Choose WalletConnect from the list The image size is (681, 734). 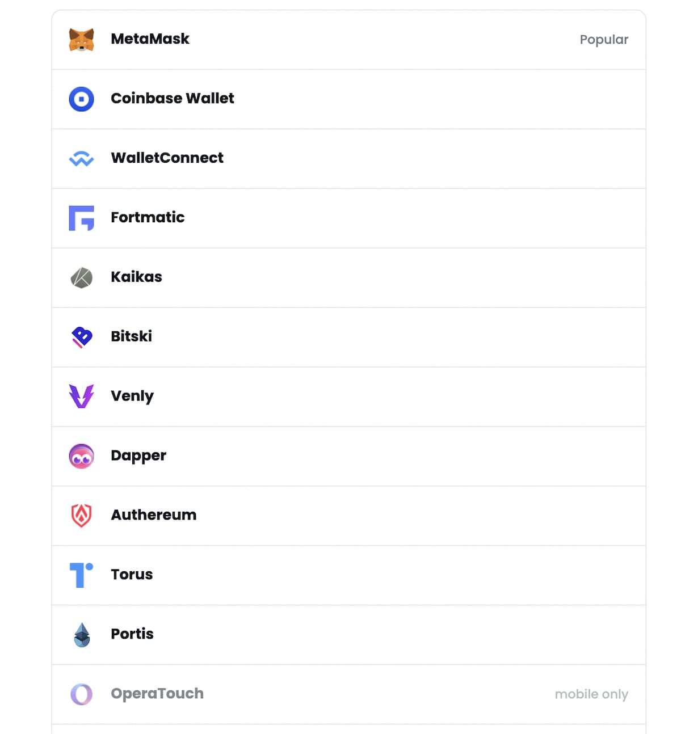(340, 158)
